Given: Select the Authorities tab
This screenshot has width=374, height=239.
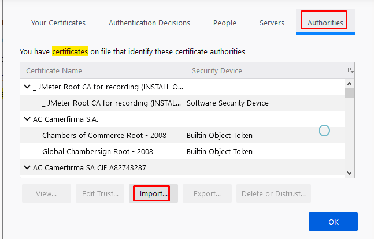Looking at the screenshot, I should pos(325,23).
